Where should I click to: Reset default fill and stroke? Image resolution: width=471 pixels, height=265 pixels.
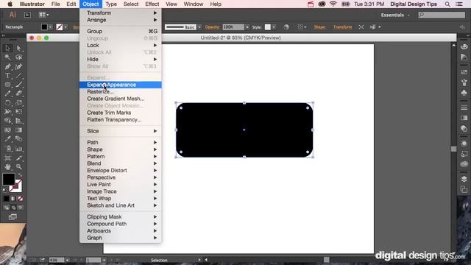click(4, 190)
